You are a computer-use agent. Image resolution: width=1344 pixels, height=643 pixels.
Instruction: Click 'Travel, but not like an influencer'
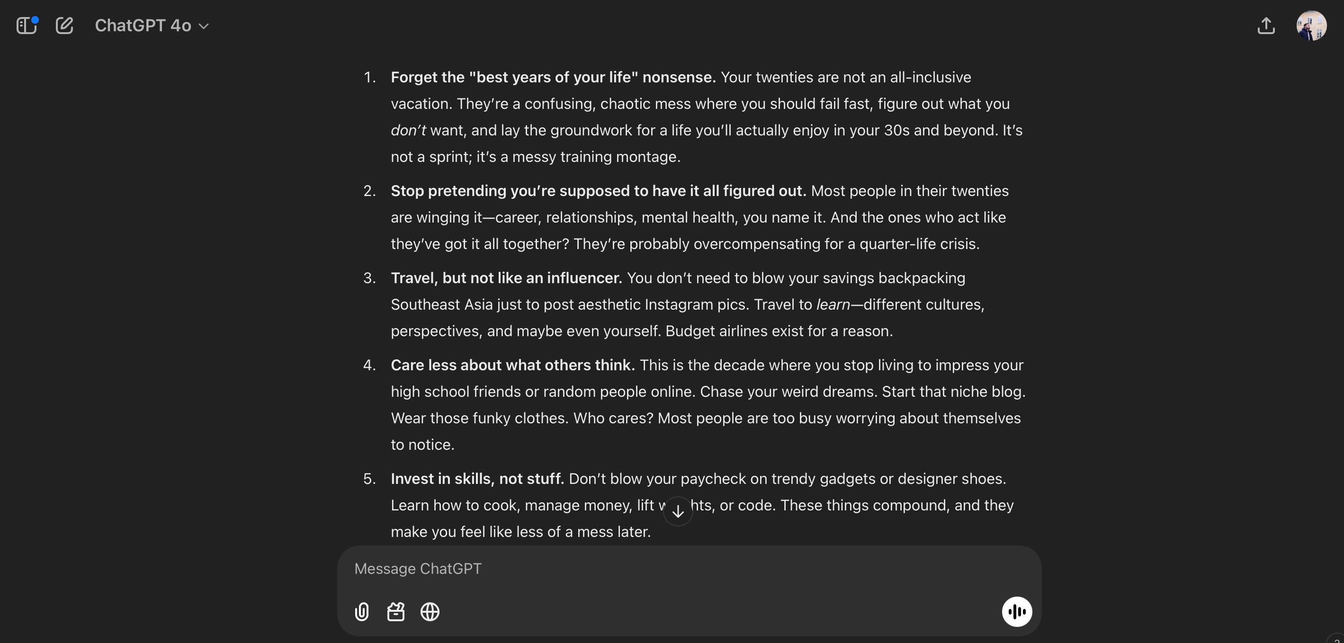(x=506, y=278)
